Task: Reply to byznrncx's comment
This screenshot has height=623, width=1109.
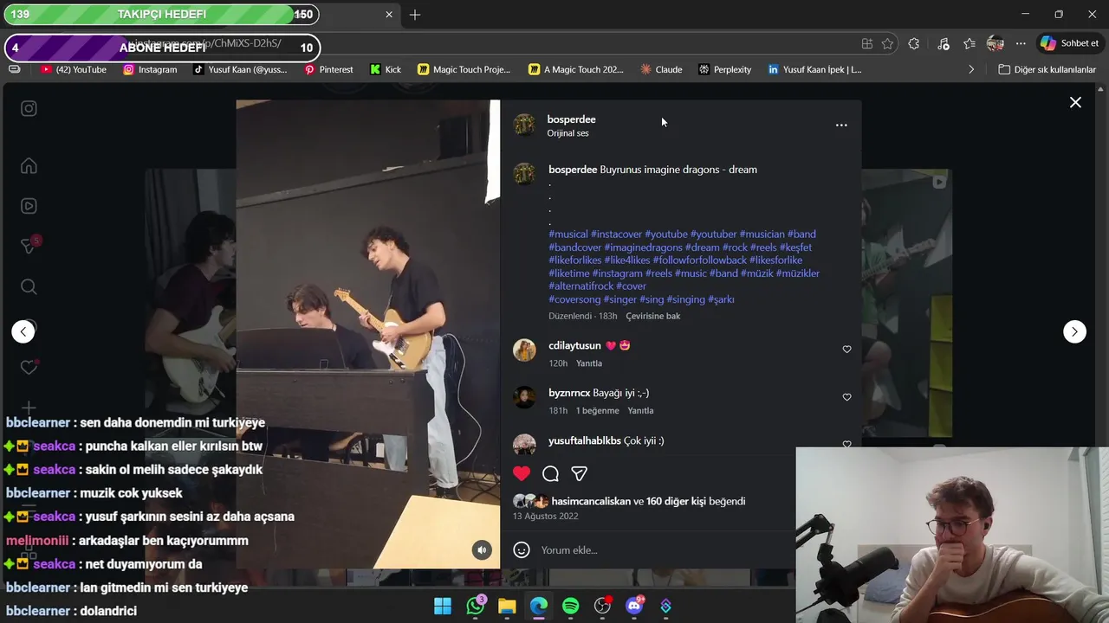Action: point(640,411)
